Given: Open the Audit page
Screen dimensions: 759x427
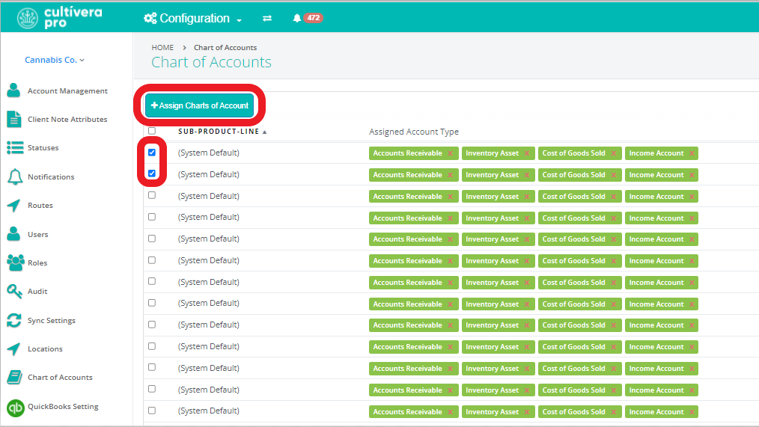Looking at the screenshot, I should click(x=37, y=292).
